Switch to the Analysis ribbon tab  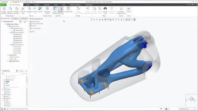coord(37,5)
